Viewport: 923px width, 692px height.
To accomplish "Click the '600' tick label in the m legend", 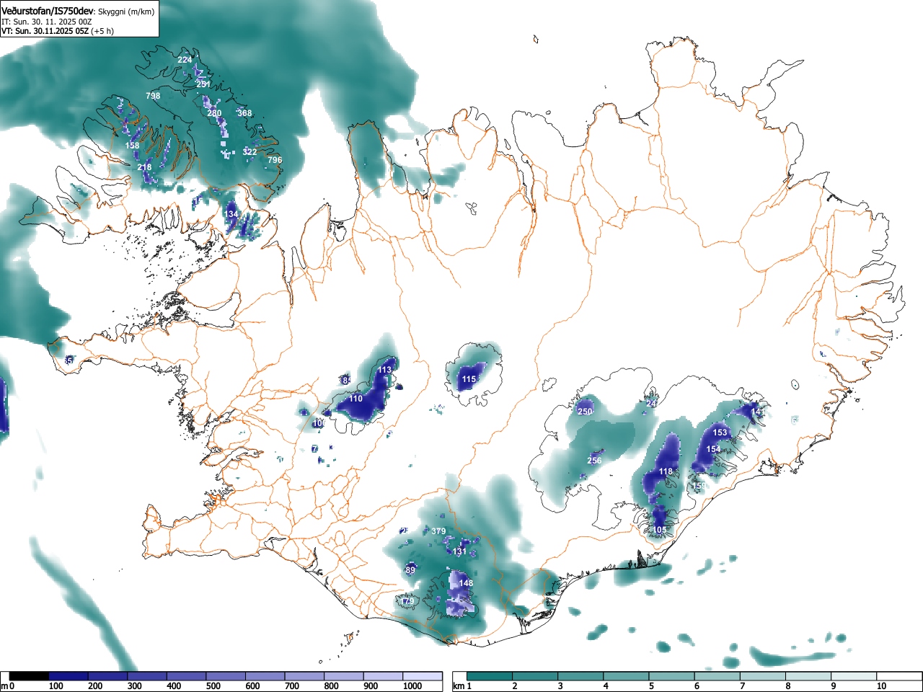I will [252, 686].
